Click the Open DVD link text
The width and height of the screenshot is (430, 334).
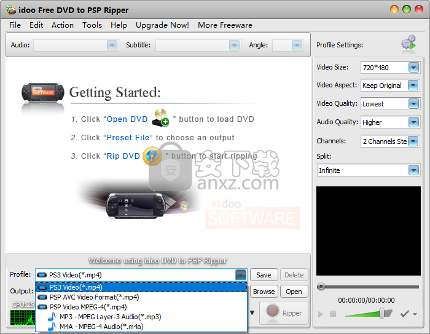click(x=127, y=119)
